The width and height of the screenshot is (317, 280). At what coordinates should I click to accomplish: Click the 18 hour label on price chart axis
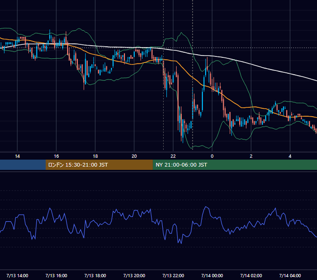click(x=95, y=156)
